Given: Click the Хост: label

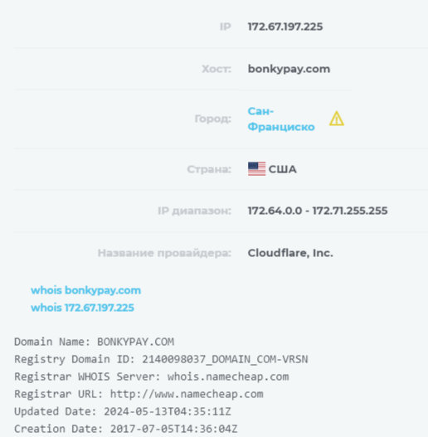Looking at the screenshot, I should tap(216, 69).
